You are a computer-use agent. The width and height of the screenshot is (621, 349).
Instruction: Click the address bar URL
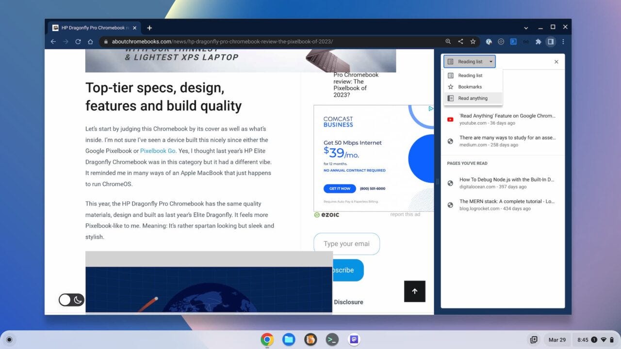(222, 42)
